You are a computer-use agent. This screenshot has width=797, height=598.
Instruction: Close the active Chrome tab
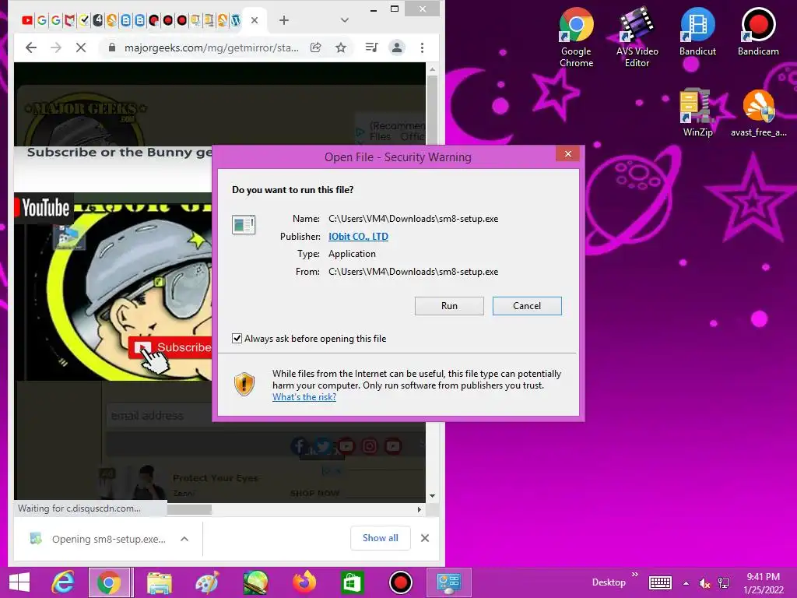click(x=255, y=20)
